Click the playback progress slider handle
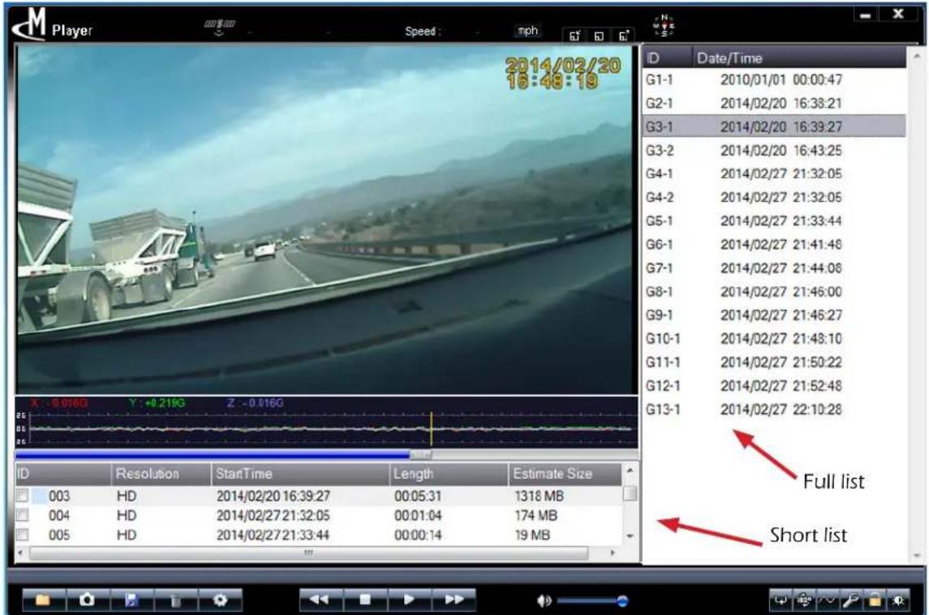The height and width of the screenshot is (615, 929). point(421,455)
